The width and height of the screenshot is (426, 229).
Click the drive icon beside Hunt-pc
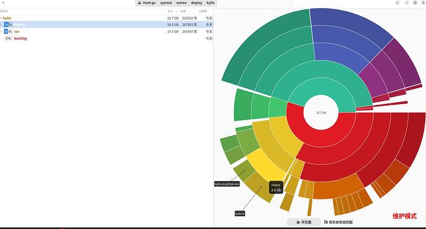(140, 2)
